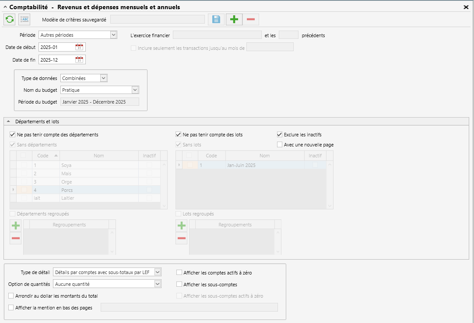Save criteria model with floppy disk icon
The height and width of the screenshot is (323, 474).
coord(216,20)
